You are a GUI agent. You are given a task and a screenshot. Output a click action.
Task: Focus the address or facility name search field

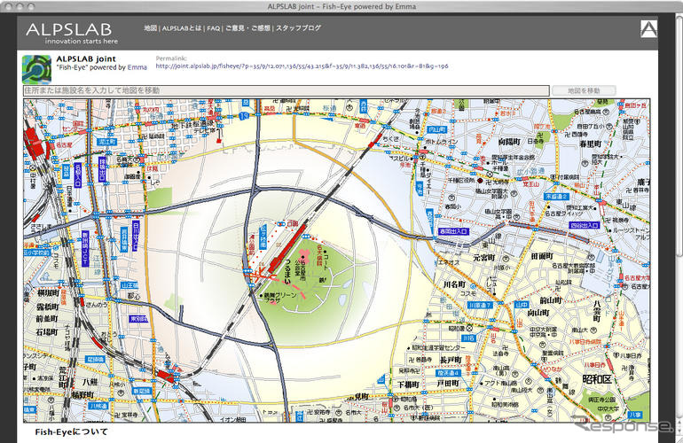[x=287, y=90]
